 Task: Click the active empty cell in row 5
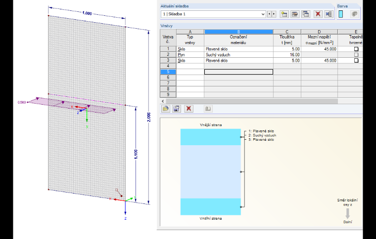click(238, 72)
